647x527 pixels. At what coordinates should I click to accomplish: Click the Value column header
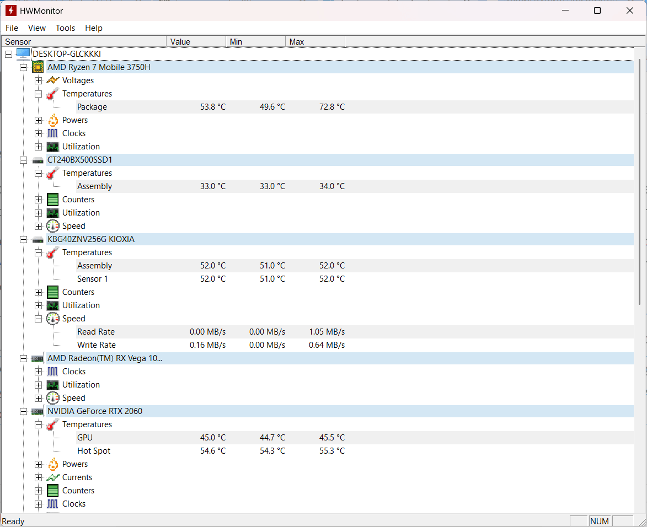[x=196, y=42]
